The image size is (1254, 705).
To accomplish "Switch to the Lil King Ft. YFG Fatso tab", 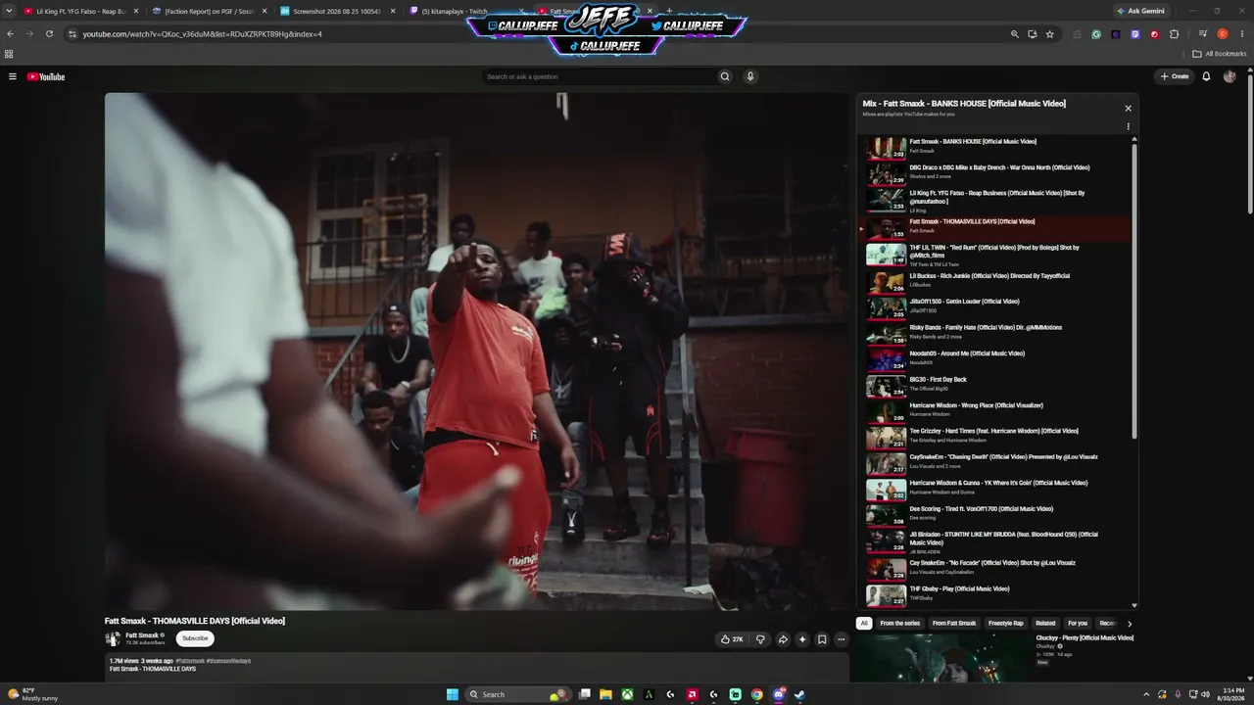I will point(80,11).
